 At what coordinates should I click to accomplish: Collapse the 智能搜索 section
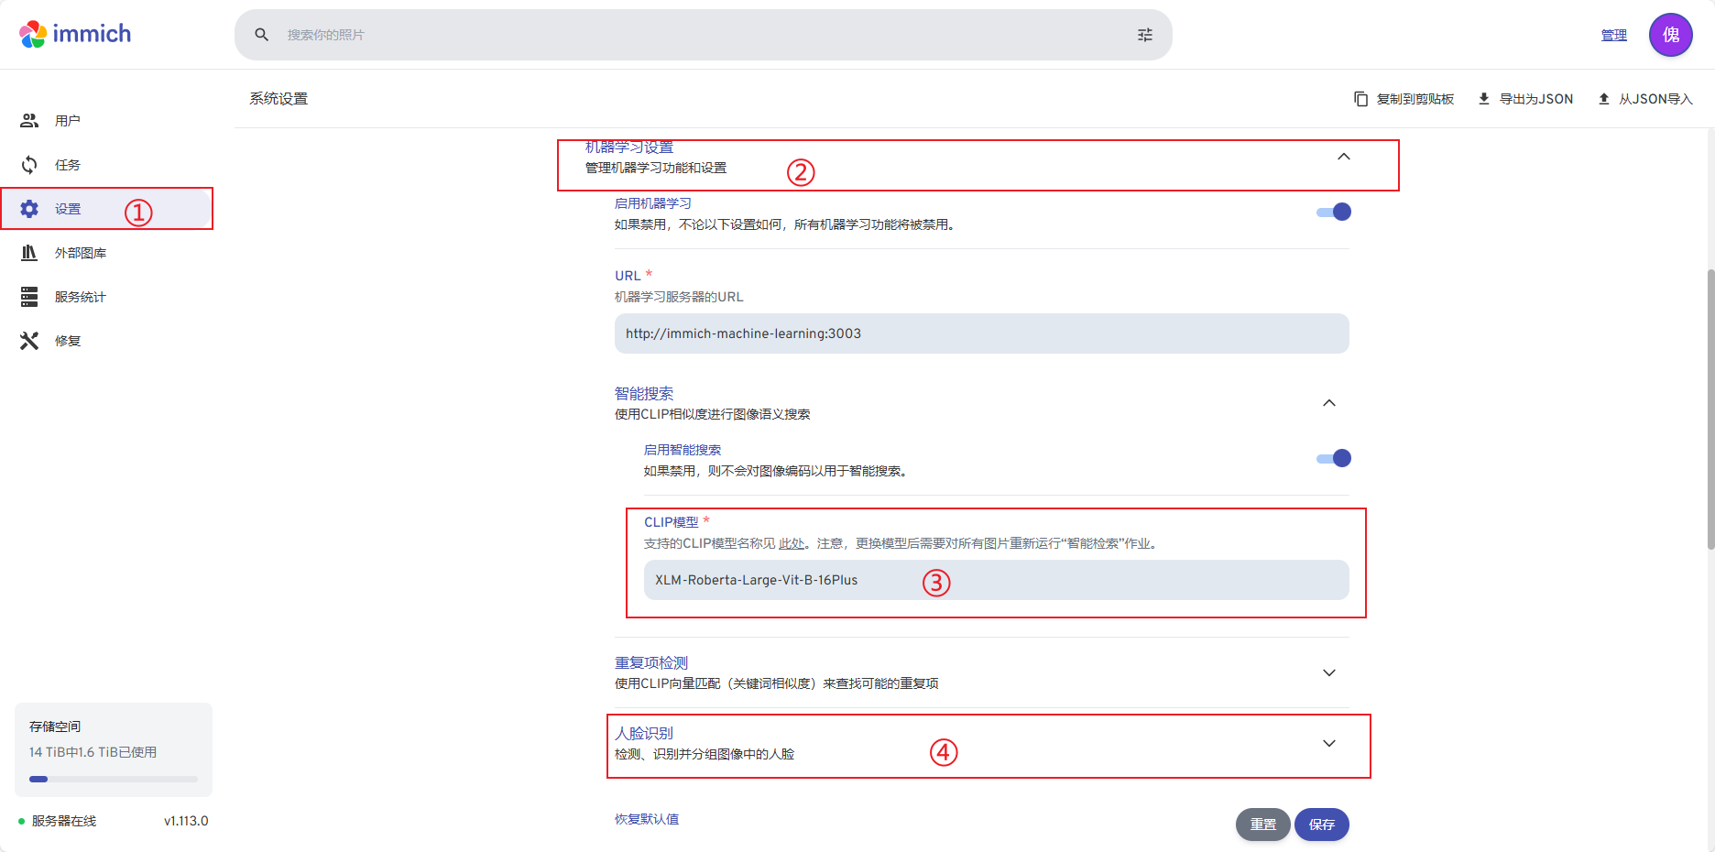pyautogui.click(x=1328, y=403)
